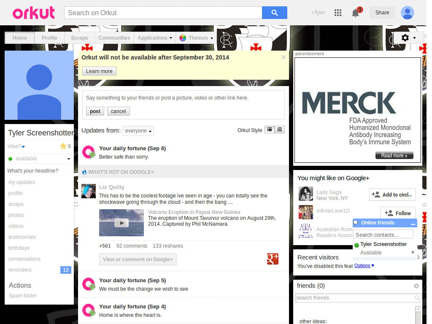
Task: Dismiss the Orkut shutdown notice
Action: coord(283,57)
